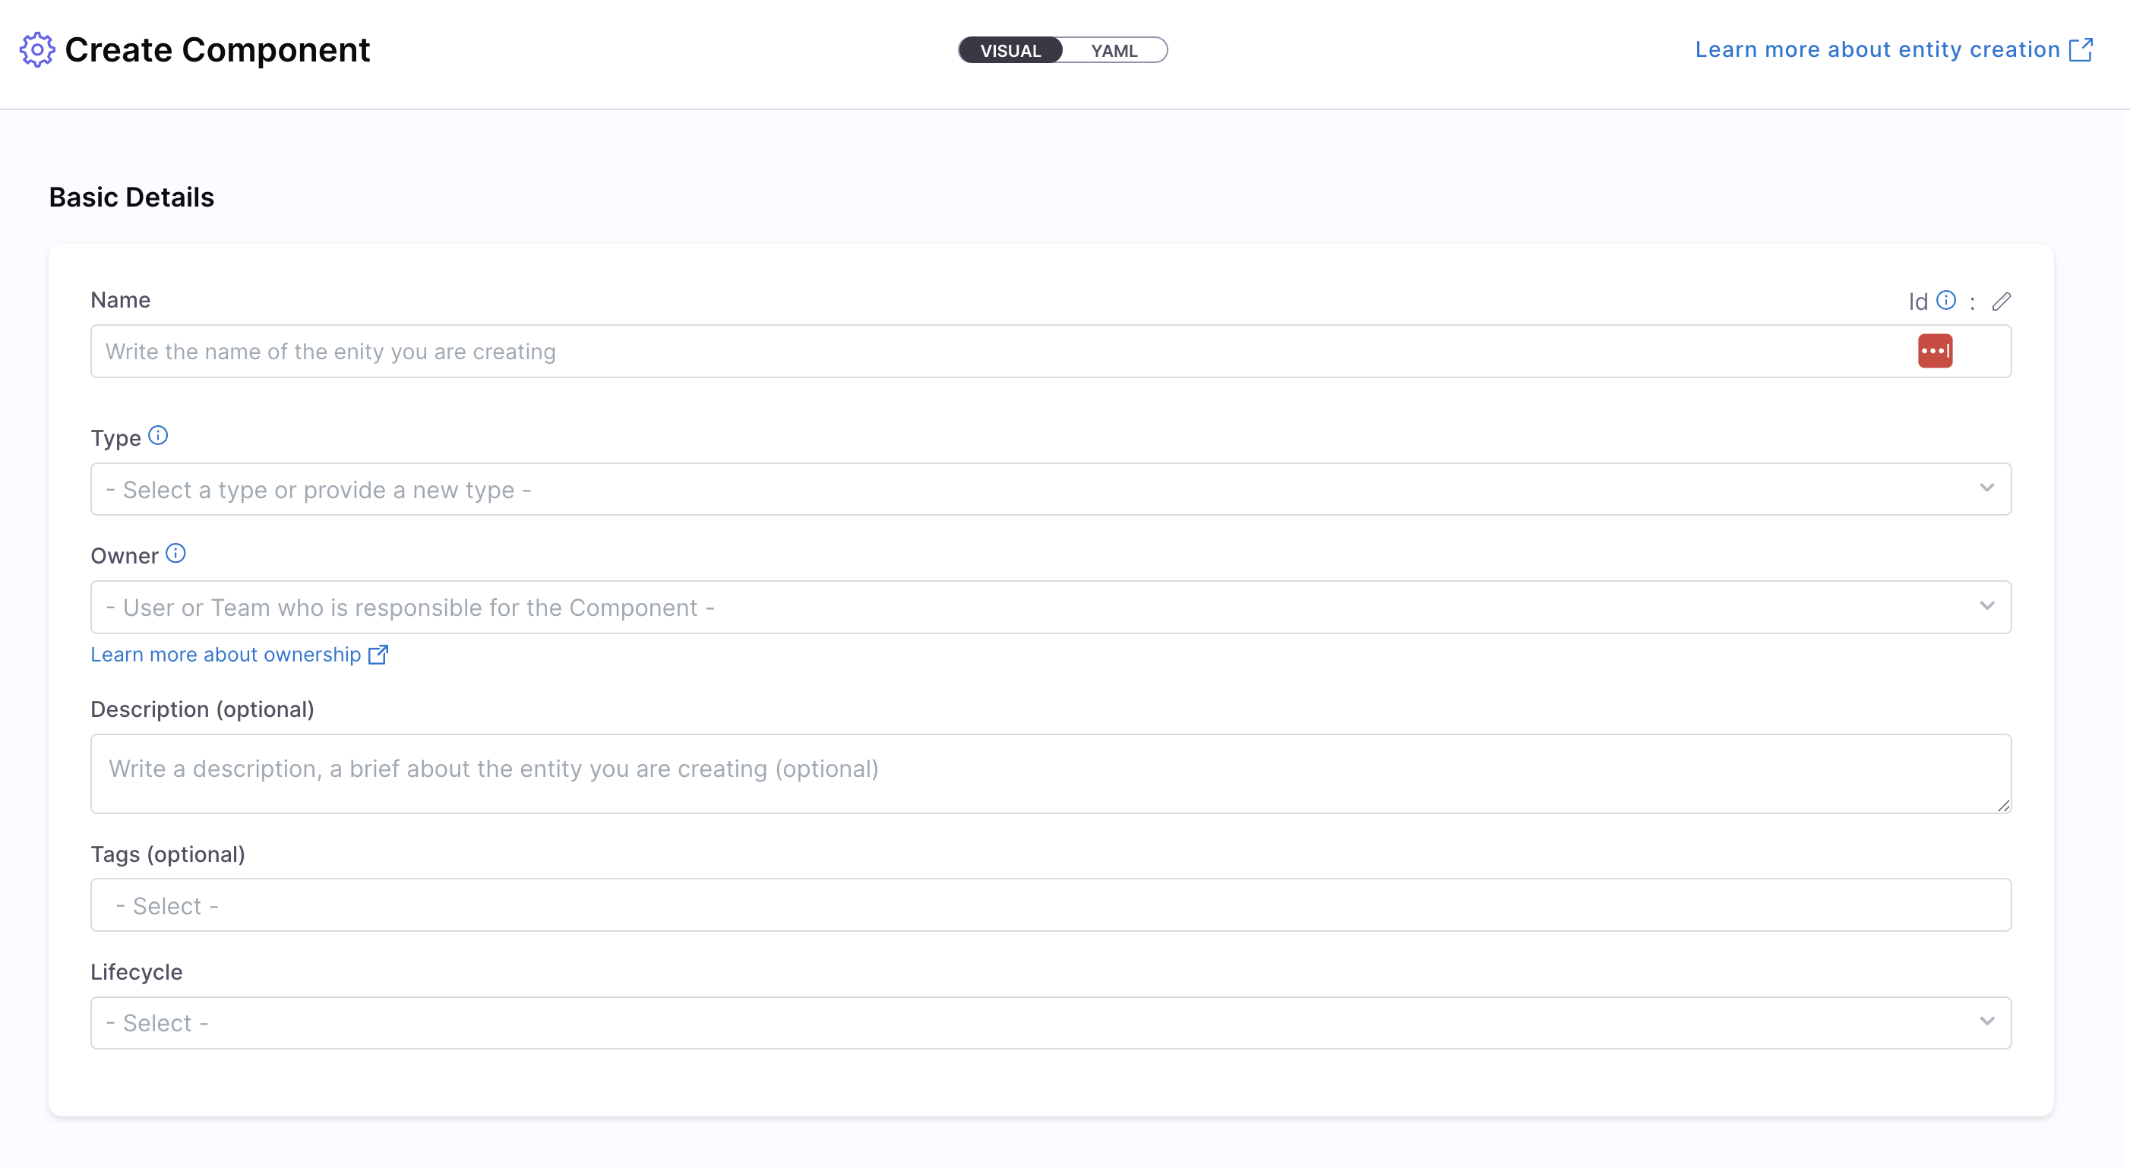Image resolution: width=2130 pixels, height=1168 pixels.
Task: Click the pencil edit Id icon
Action: point(2001,301)
